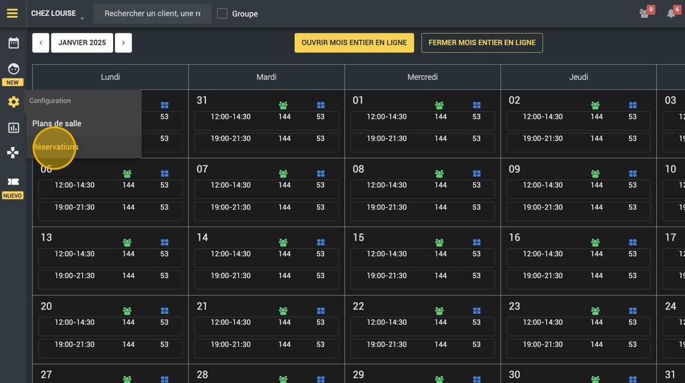685x383 pixels.
Task: Open 19:00-21:30 shift on day 21
Action: [267, 348]
